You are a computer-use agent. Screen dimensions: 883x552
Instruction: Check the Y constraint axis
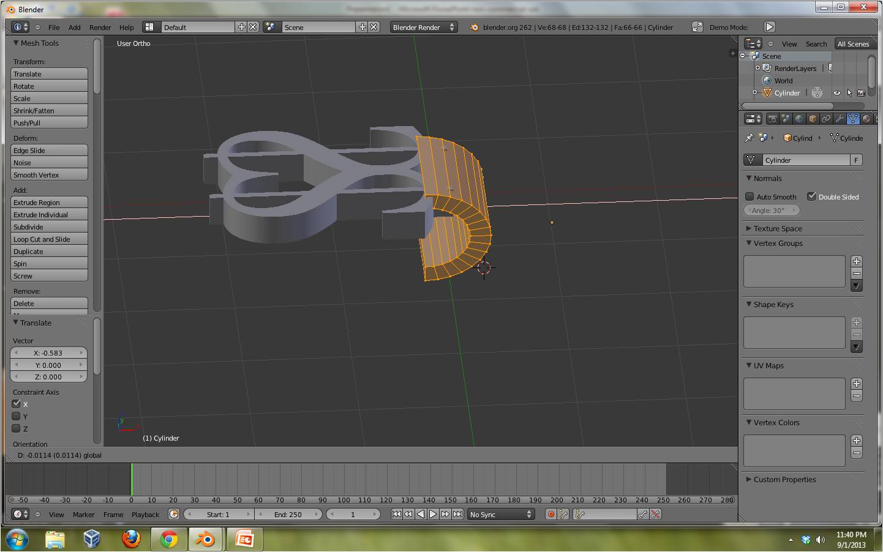(x=17, y=416)
